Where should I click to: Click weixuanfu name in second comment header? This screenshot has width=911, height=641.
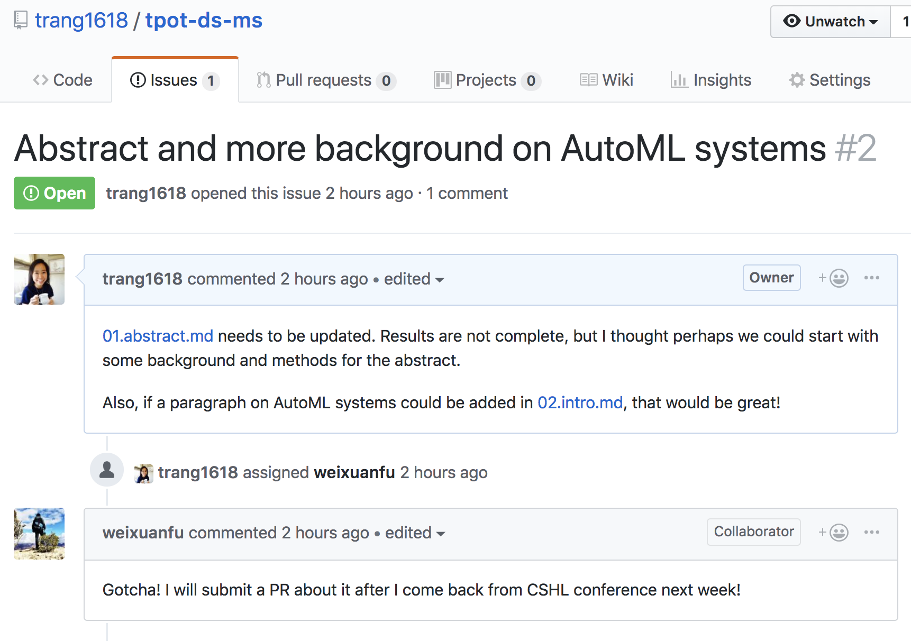pyautogui.click(x=143, y=533)
